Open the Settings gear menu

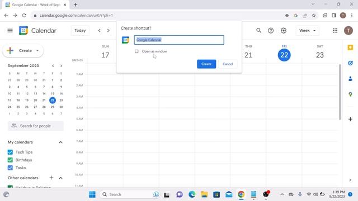coord(284,31)
